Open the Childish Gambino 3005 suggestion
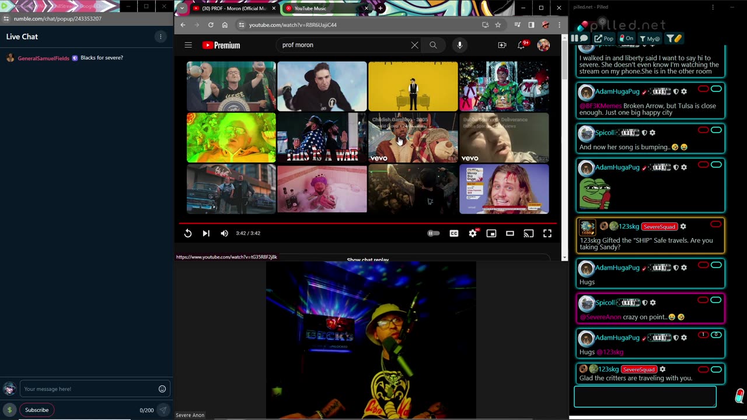The image size is (747, 420). pyautogui.click(x=413, y=137)
